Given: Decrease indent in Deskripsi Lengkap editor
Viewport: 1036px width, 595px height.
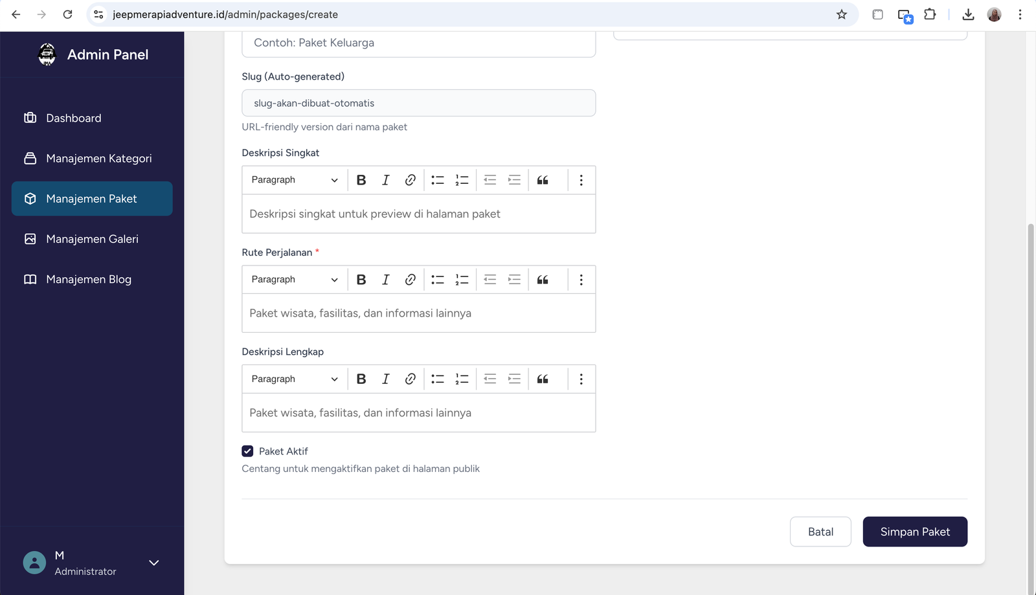Looking at the screenshot, I should point(490,379).
